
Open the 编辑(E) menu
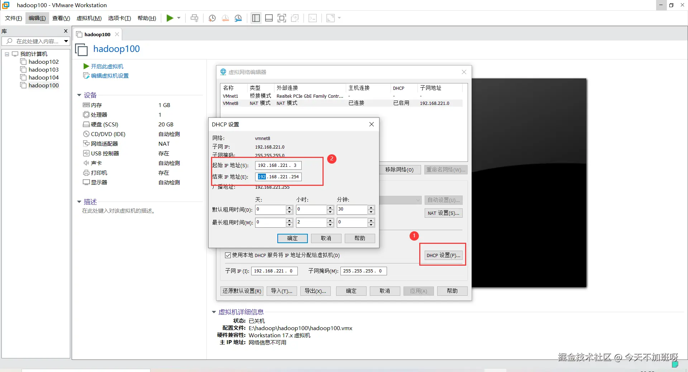pyautogui.click(x=37, y=18)
